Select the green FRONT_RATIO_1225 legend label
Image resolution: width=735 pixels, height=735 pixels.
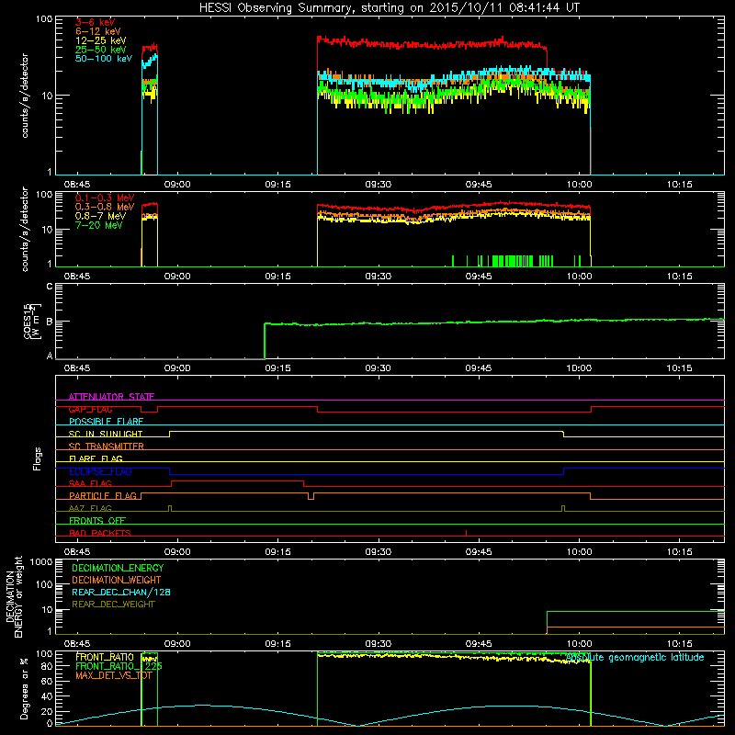tap(119, 666)
